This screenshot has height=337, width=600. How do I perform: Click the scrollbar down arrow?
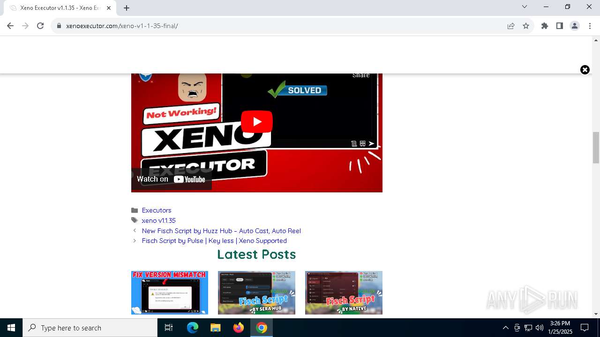point(596,314)
